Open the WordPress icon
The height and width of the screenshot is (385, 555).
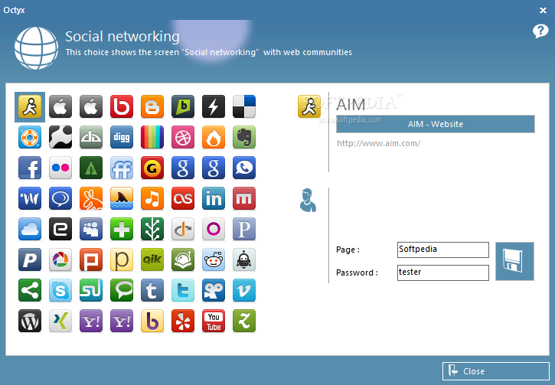click(x=30, y=321)
